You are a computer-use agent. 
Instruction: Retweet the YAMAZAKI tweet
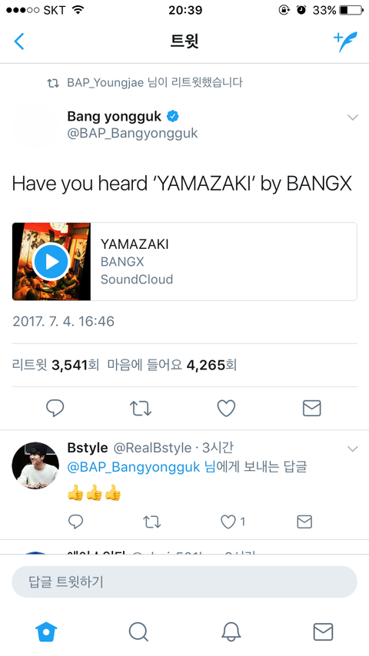tap(141, 409)
